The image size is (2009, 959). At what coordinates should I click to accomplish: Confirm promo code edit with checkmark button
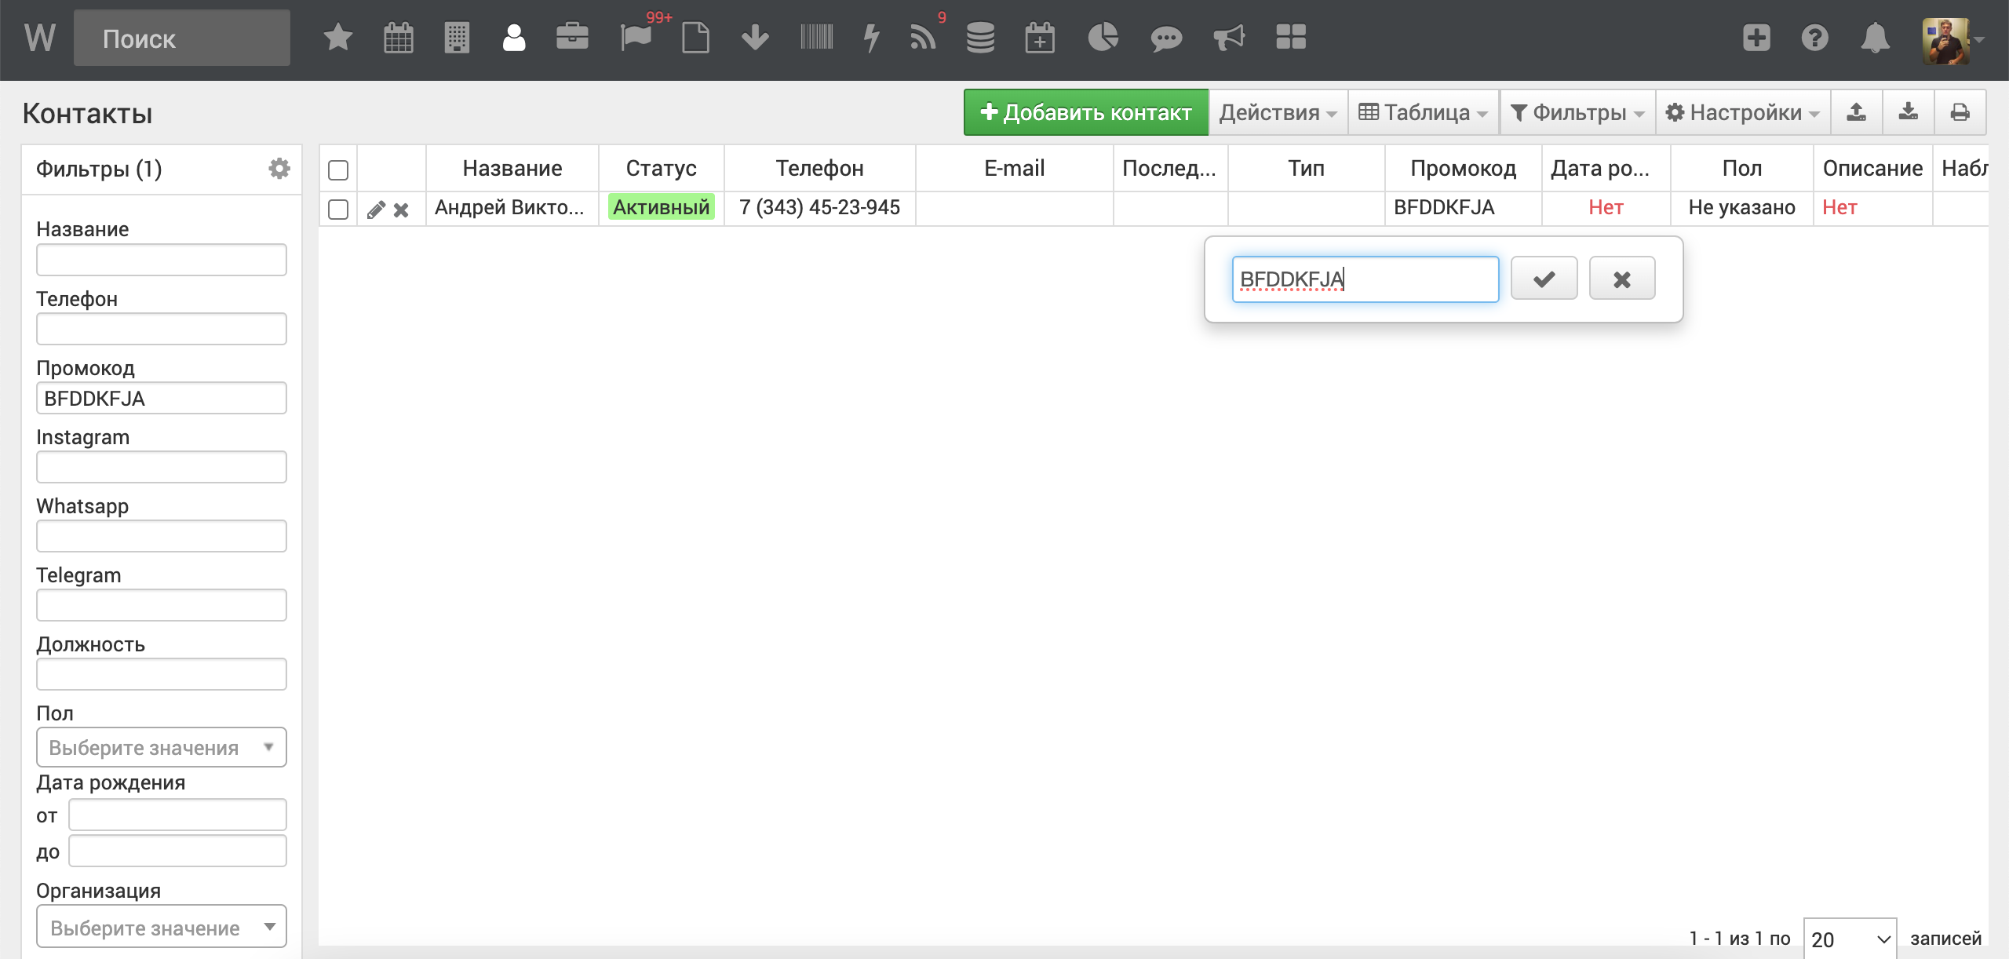1544,279
